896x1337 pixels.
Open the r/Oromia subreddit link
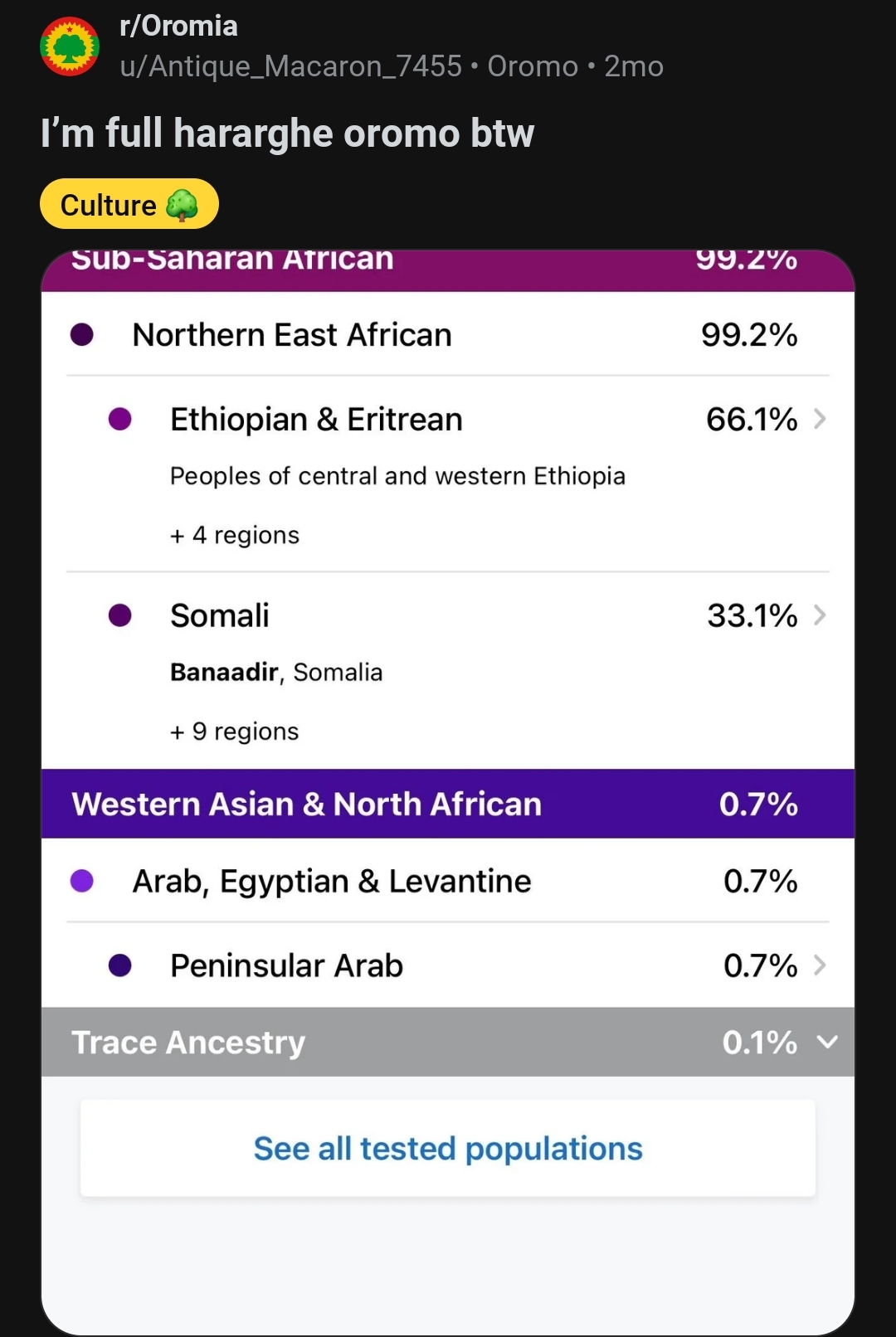click(179, 27)
